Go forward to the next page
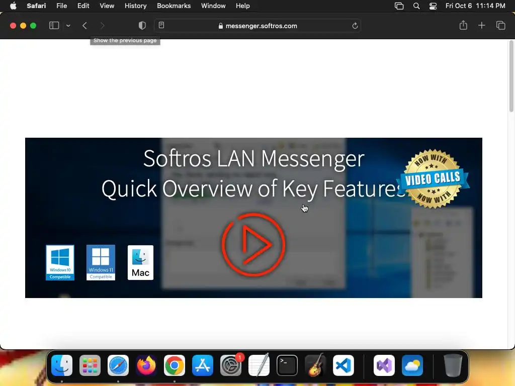515x386 pixels. click(102, 26)
